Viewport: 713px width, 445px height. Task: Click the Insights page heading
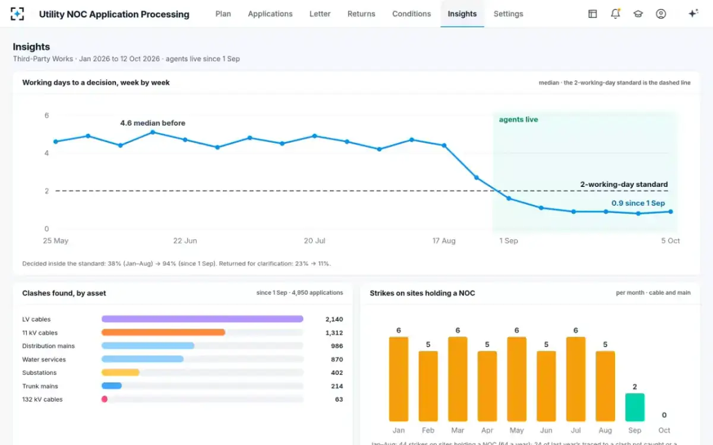coord(31,47)
